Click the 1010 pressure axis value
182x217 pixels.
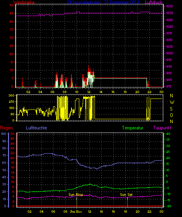(170, 40)
